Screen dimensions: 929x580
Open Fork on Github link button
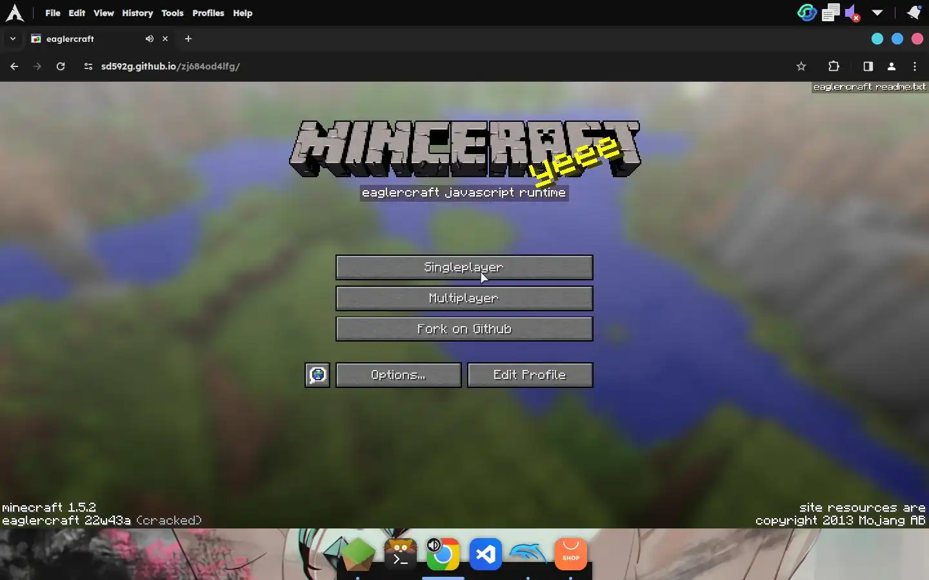point(464,329)
